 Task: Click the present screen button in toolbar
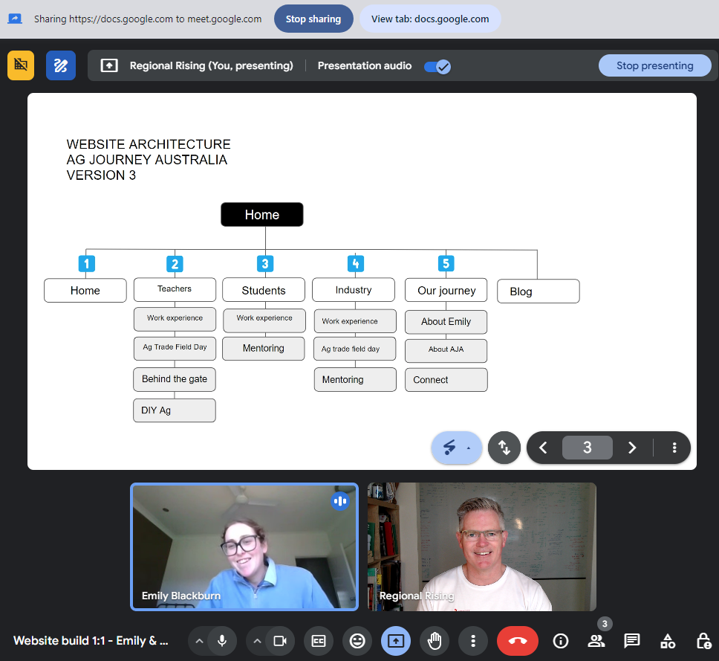(x=396, y=641)
